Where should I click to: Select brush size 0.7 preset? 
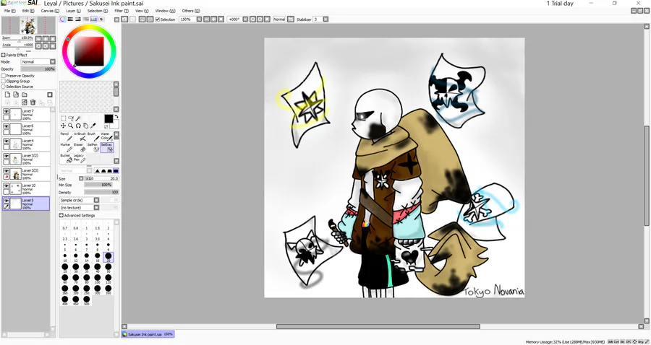[65, 226]
